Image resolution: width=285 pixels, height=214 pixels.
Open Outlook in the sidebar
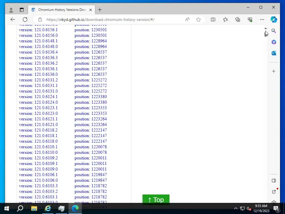coord(274,53)
